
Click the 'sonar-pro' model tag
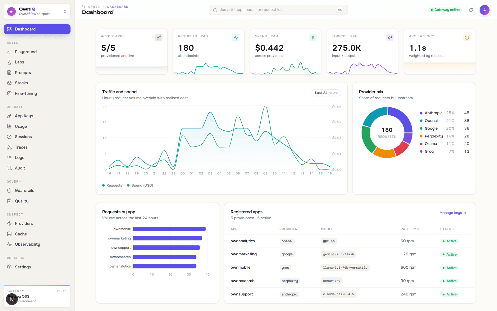pos(331,281)
